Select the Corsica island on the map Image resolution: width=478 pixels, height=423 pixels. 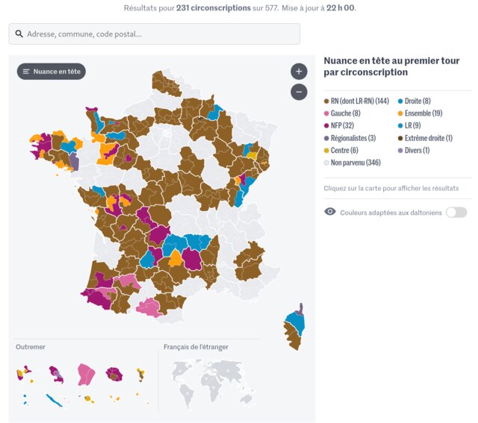tap(294, 328)
